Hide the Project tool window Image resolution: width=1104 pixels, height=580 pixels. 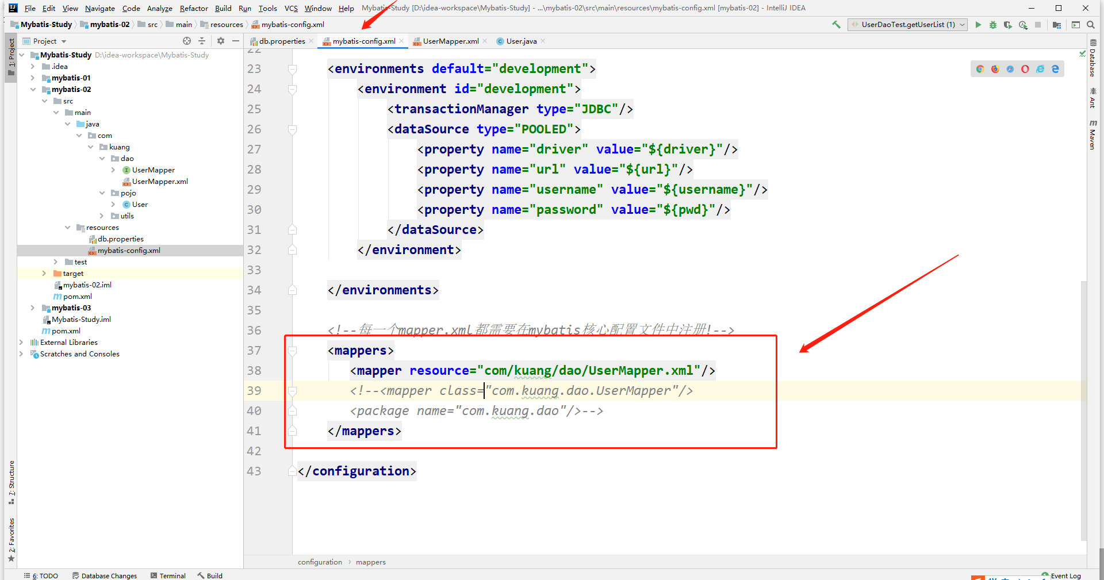point(235,41)
